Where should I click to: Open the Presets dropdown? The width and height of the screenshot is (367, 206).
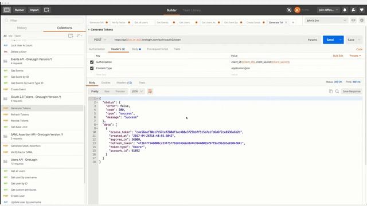pyautogui.click(x=355, y=56)
